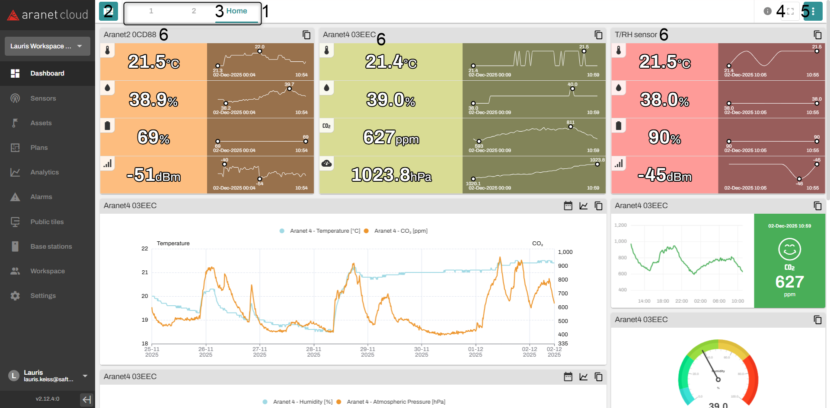Open the dashboard list button beside tabs
The image size is (830, 408).
[108, 11]
